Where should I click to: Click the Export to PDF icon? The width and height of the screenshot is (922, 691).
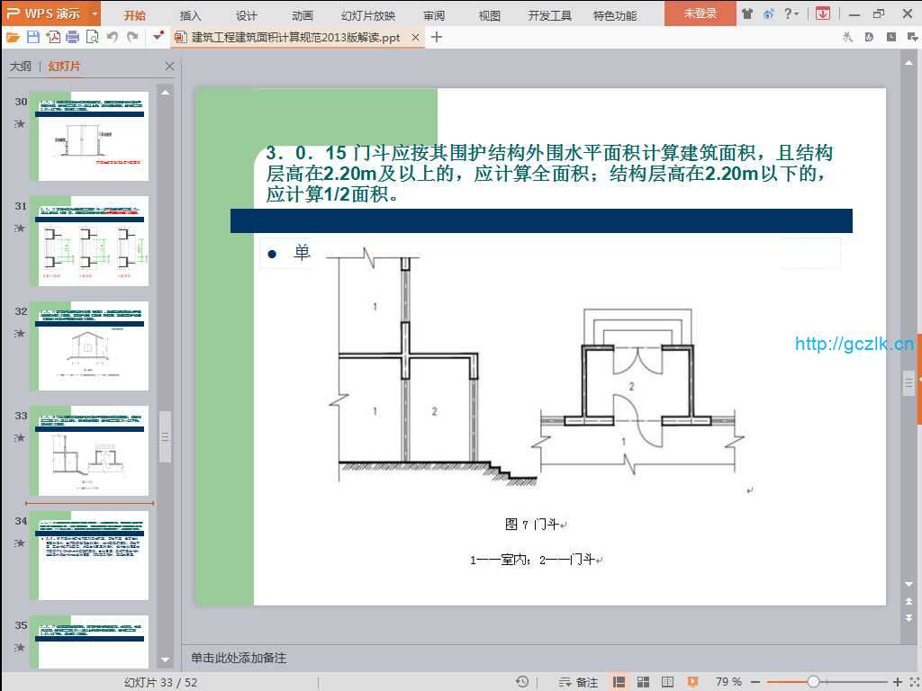pyautogui.click(x=53, y=37)
